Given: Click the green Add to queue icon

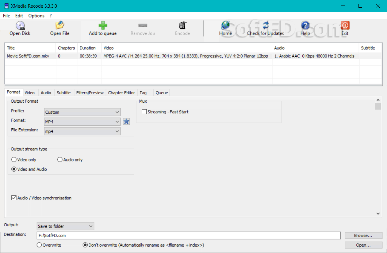Looking at the screenshot, I should [103, 25].
